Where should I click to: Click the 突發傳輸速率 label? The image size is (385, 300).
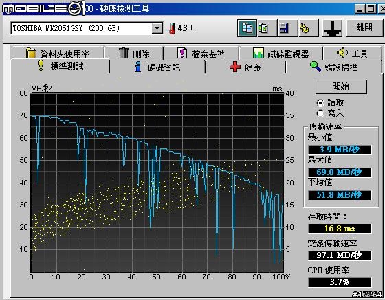(332, 244)
